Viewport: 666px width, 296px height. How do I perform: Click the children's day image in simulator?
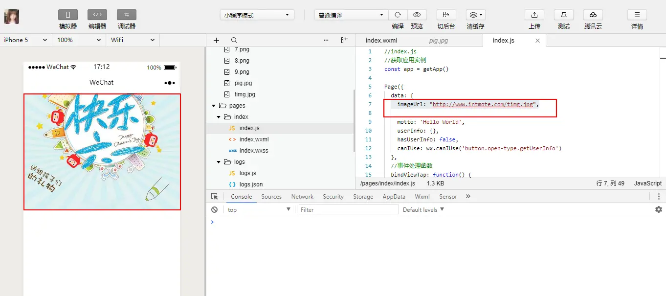pyautogui.click(x=102, y=152)
